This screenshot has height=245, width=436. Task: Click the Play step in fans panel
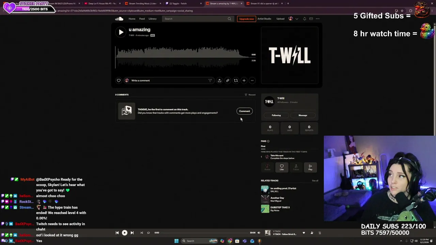[310, 167]
